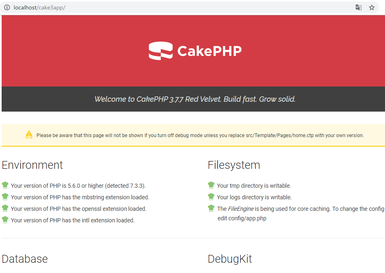This screenshot has height=273, width=385.
Task: Click chef hat icon beside tmp directory line
Action: pos(211,185)
